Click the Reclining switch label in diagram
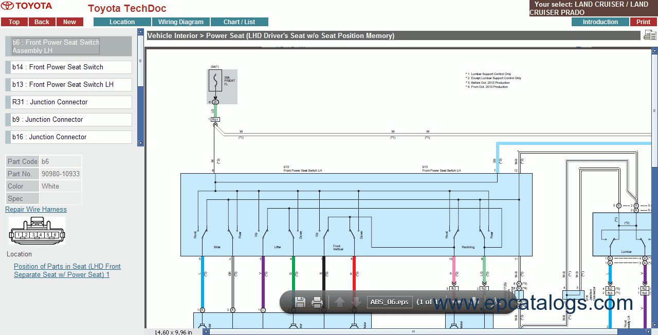The height and width of the screenshot is (335, 658). point(468,247)
